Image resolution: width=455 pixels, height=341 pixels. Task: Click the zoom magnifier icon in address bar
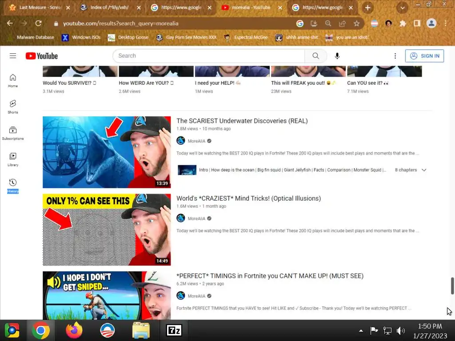(x=328, y=24)
